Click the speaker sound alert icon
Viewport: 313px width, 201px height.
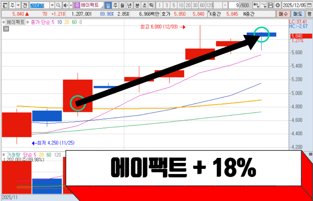(x=66, y=5)
